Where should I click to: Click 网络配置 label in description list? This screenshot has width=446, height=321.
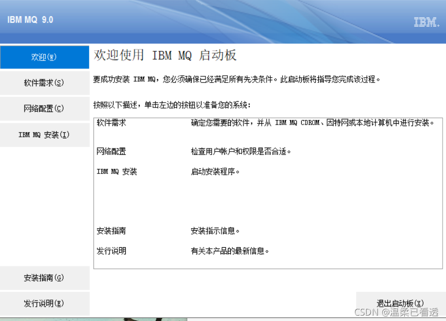[x=111, y=151]
